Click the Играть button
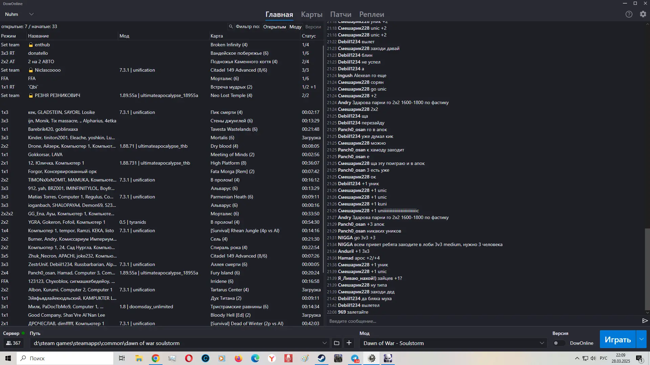This screenshot has height=365, width=650. click(617, 339)
